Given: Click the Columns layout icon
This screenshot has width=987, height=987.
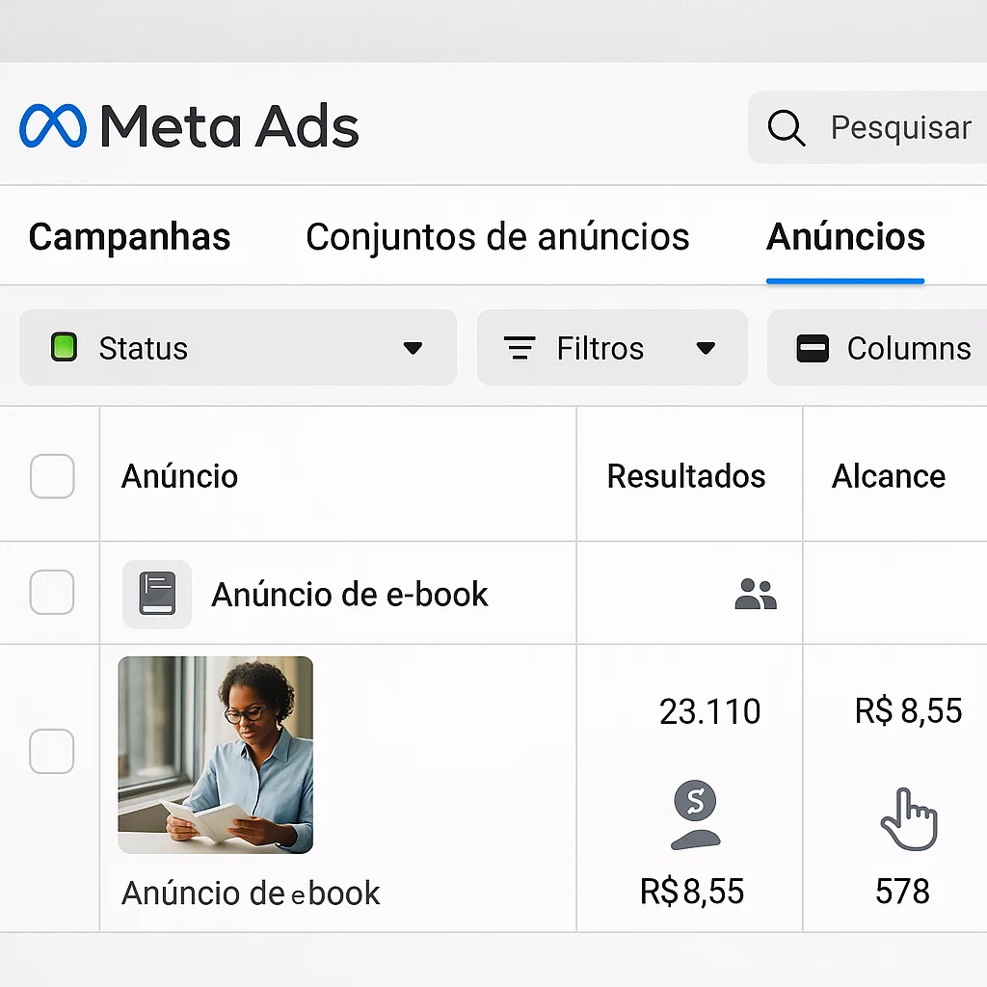Looking at the screenshot, I should 813,349.
